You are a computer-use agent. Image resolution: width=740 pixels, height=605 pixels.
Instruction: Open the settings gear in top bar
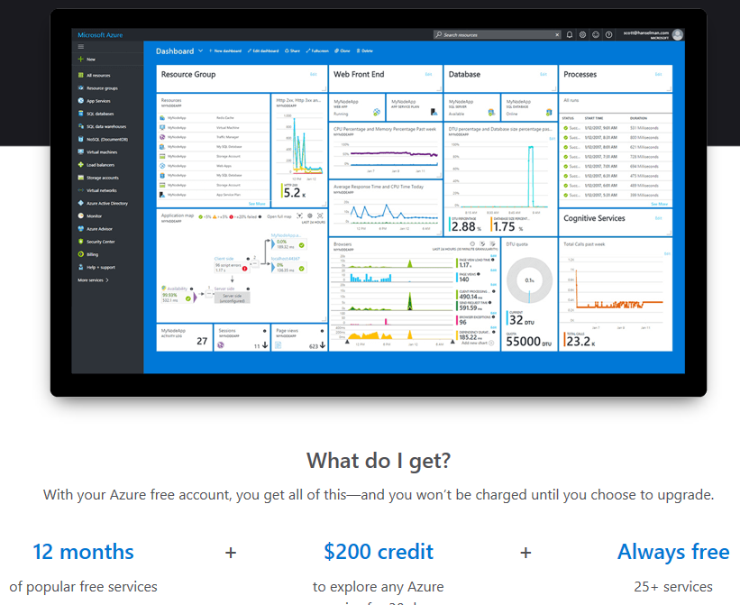pyautogui.click(x=583, y=34)
